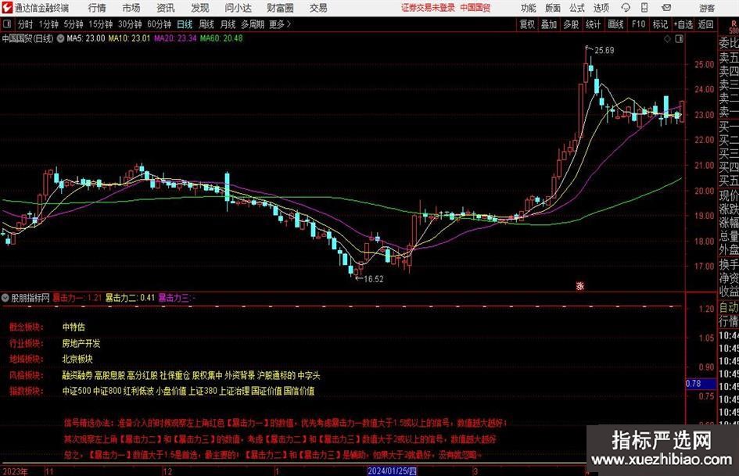Open the 公式 menu
Image resolution: width=739 pixels, height=476 pixels.
[x=577, y=8]
